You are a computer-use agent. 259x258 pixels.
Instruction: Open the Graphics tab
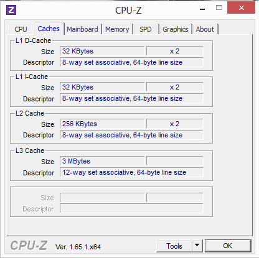pyautogui.click(x=176, y=29)
